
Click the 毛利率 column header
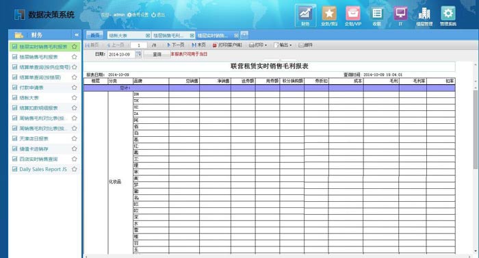[413, 81]
